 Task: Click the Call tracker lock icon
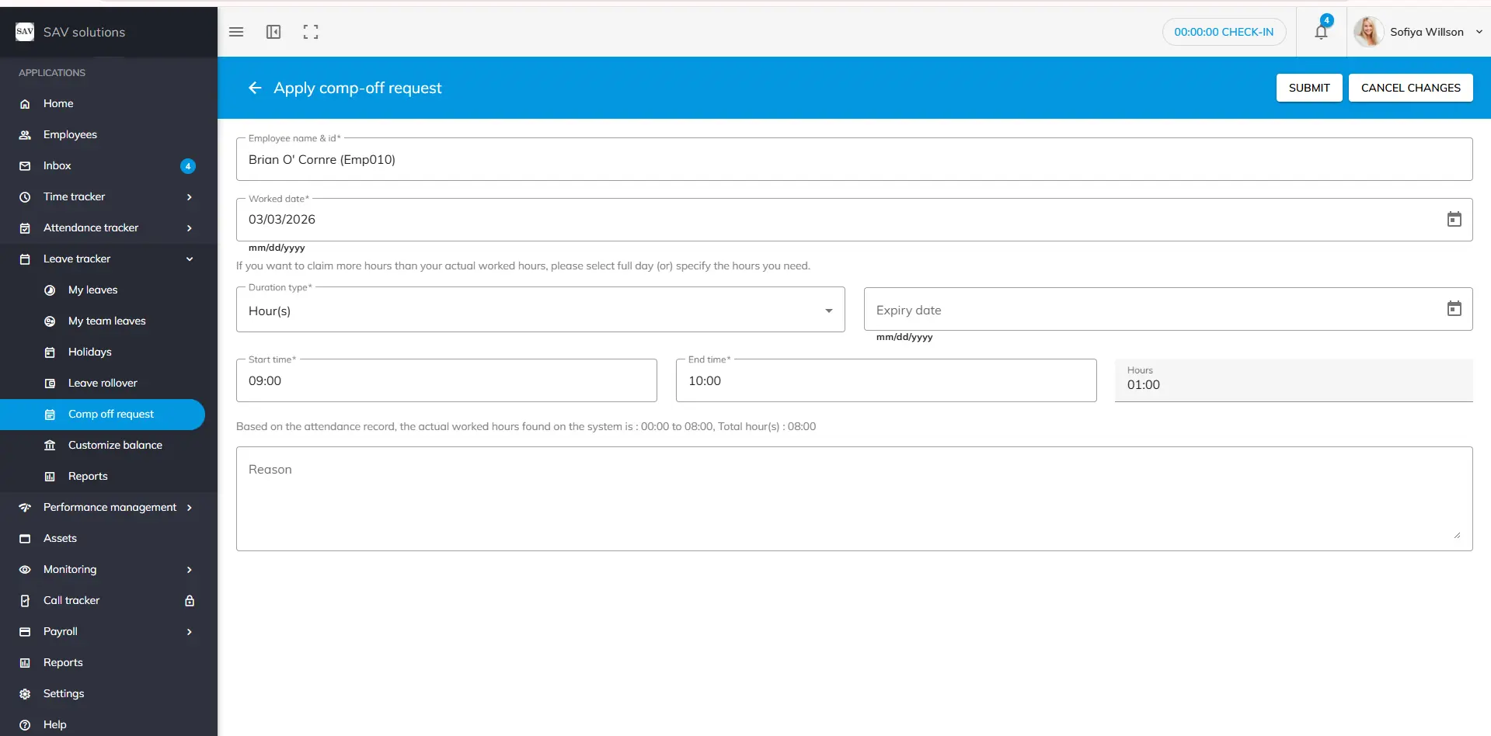[x=190, y=600]
